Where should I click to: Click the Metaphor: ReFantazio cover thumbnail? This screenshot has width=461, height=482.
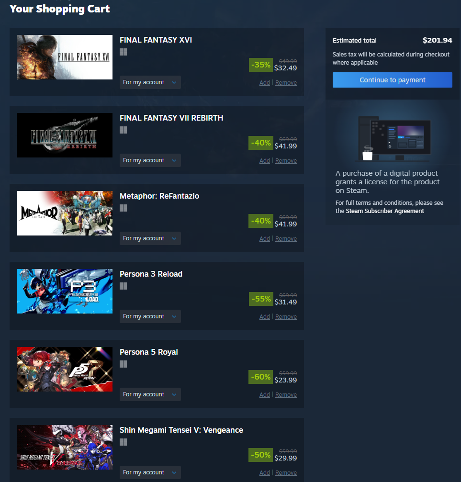(x=65, y=213)
